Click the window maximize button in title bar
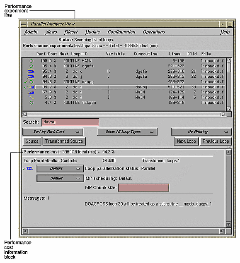This screenshot has height=263, width=240. click(230, 24)
